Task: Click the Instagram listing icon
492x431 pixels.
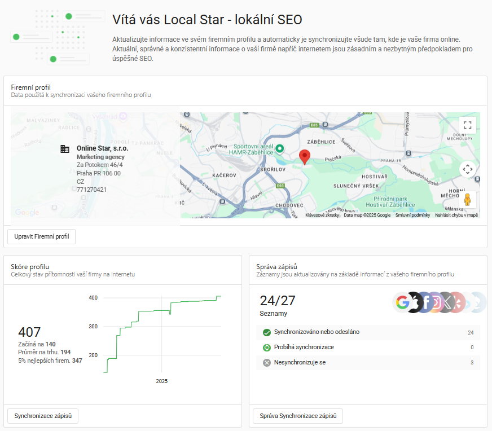Action: (437, 302)
